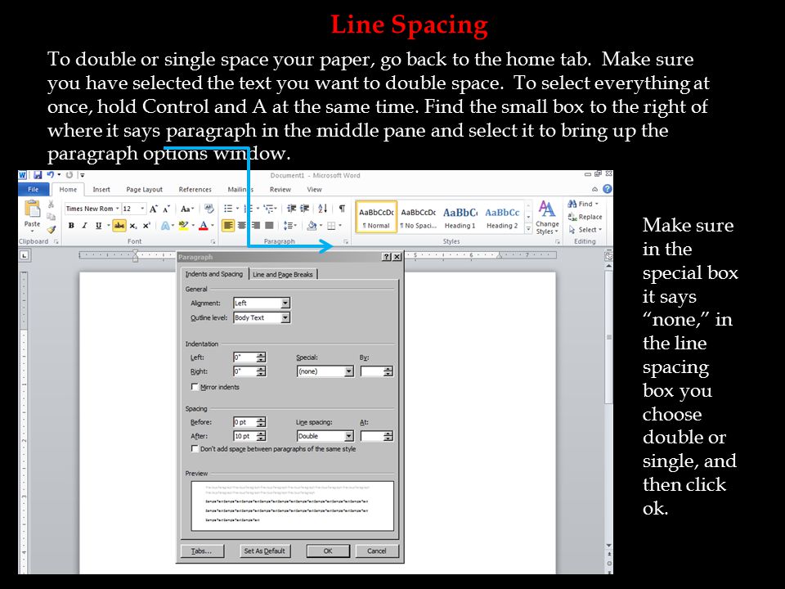Apply Superscript formatting

tap(146, 226)
